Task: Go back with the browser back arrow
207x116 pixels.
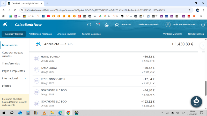Action: pos(4,10)
